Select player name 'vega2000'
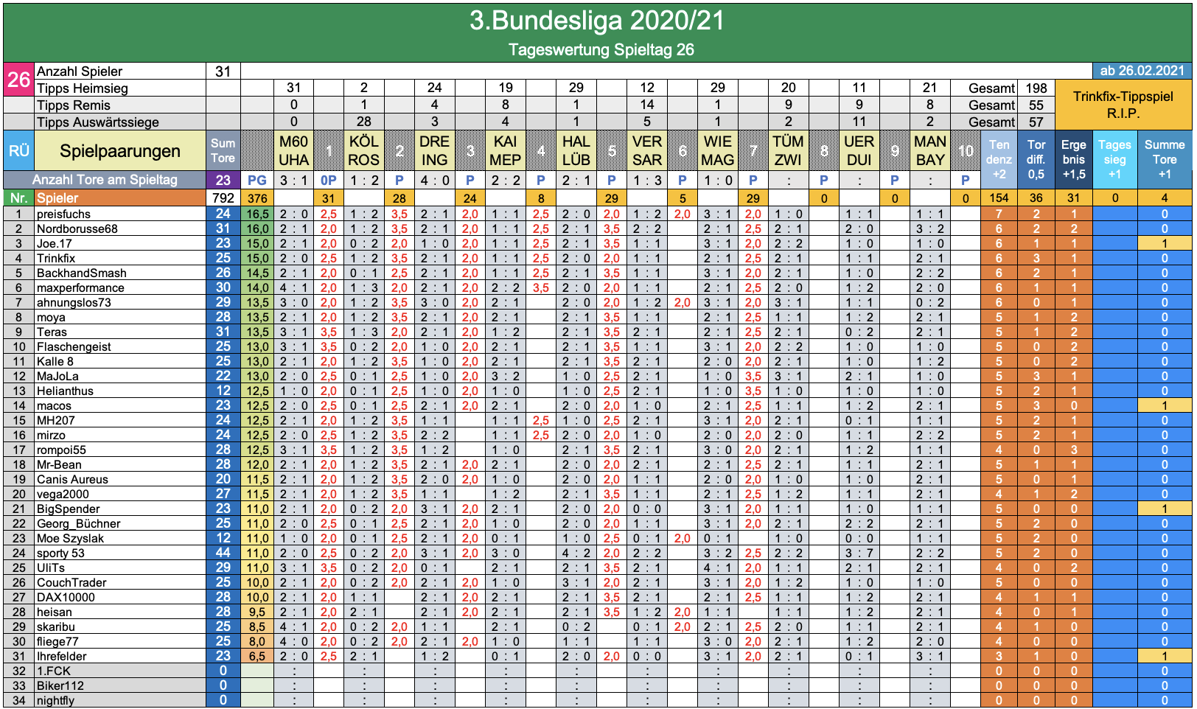 (x=63, y=495)
